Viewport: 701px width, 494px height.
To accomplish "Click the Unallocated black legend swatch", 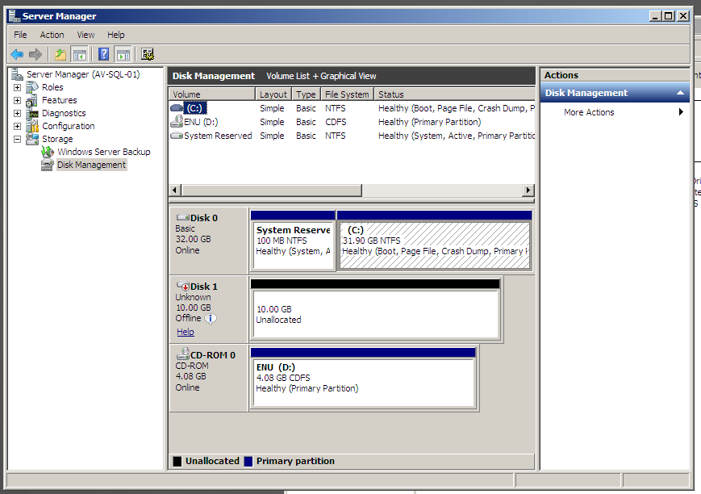I will click(177, 462).
